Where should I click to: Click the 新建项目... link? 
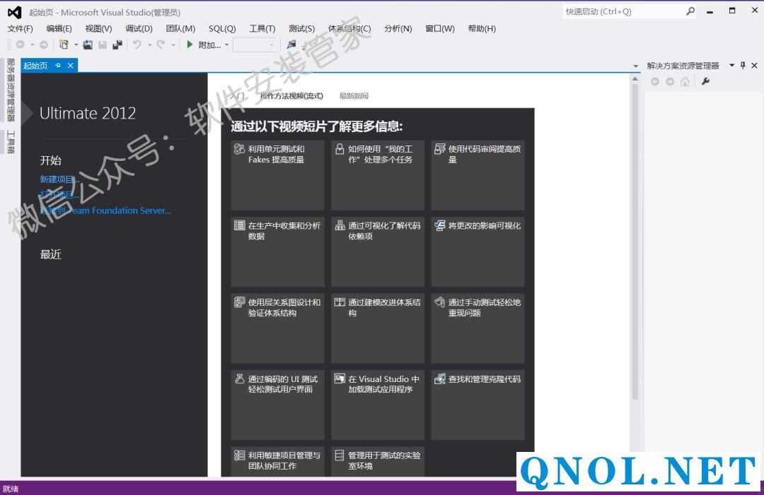(59, 179)
